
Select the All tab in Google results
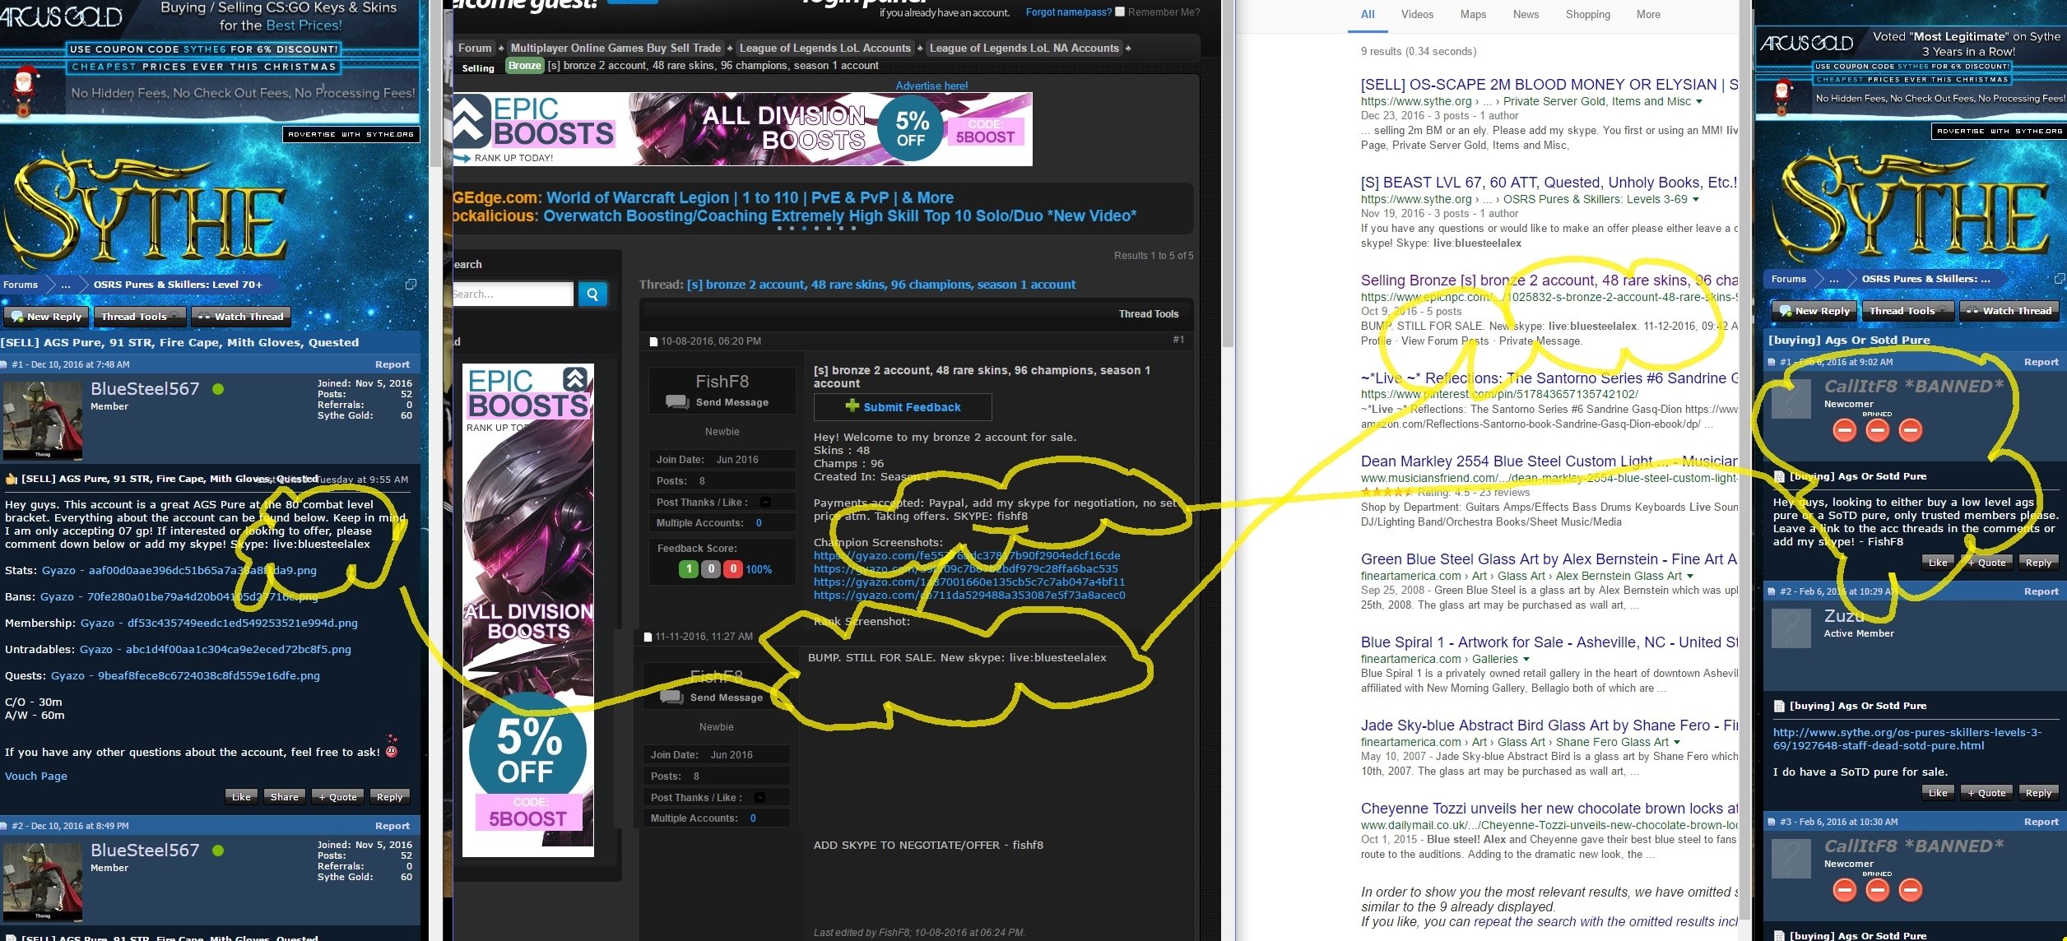(1368, 15)
